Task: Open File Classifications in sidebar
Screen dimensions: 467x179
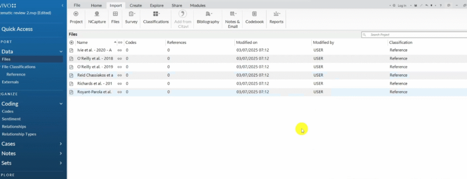Action: pos(18,67)
